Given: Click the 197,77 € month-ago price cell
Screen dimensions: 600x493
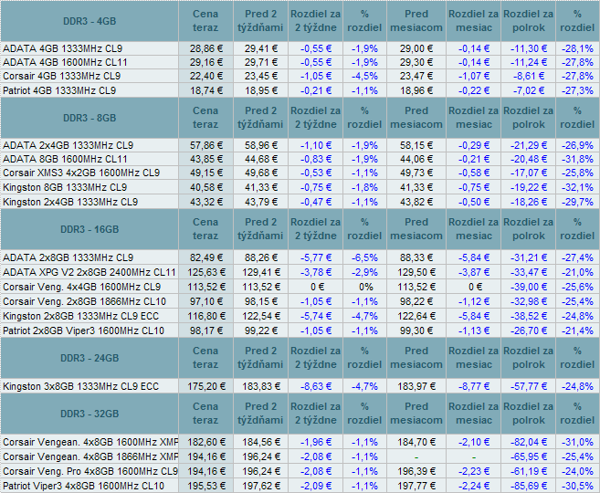Looking at the screenshot, I should point(416,486).
